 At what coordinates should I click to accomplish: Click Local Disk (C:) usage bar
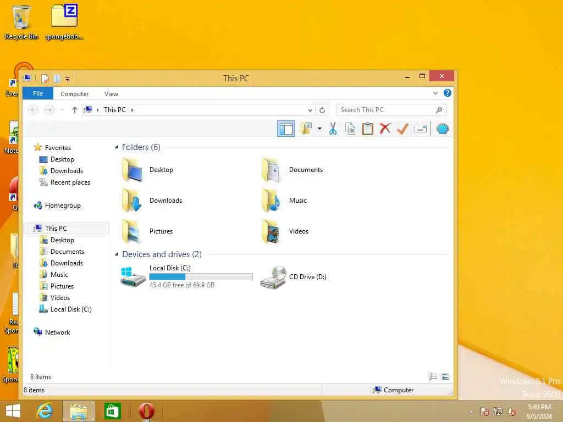(x=201, y=277)
